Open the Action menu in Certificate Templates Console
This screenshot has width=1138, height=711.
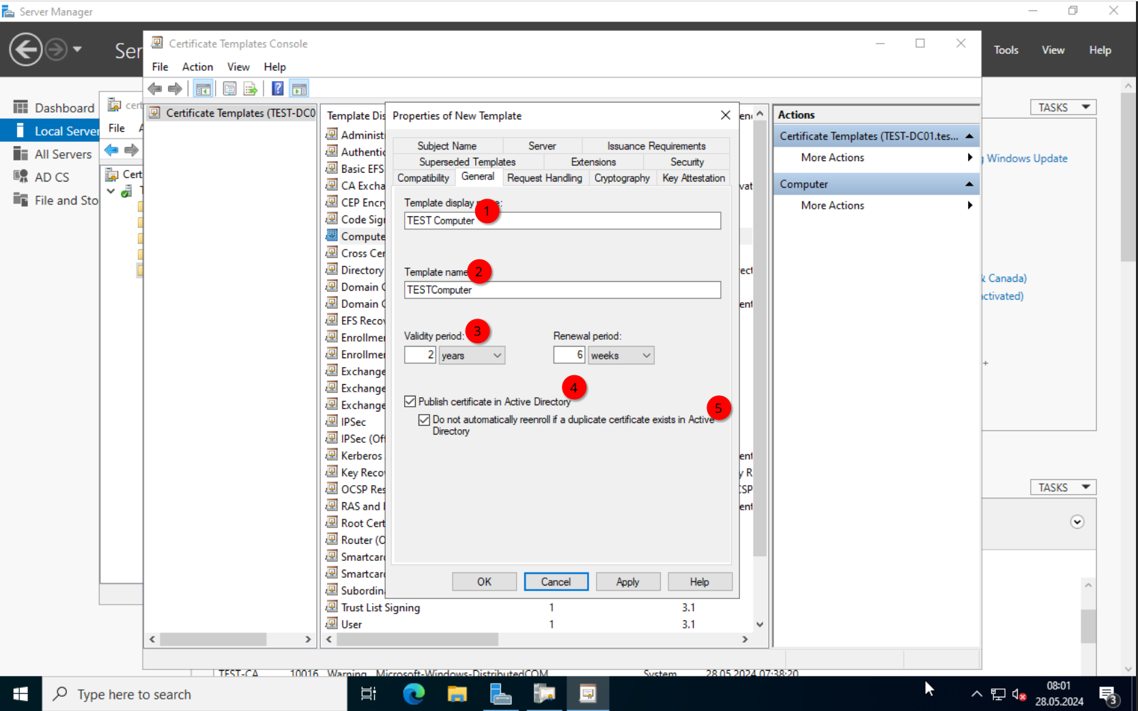tap(197, 67)
